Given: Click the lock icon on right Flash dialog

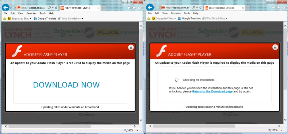Looking at the screenshot, I should coord(275,47).
